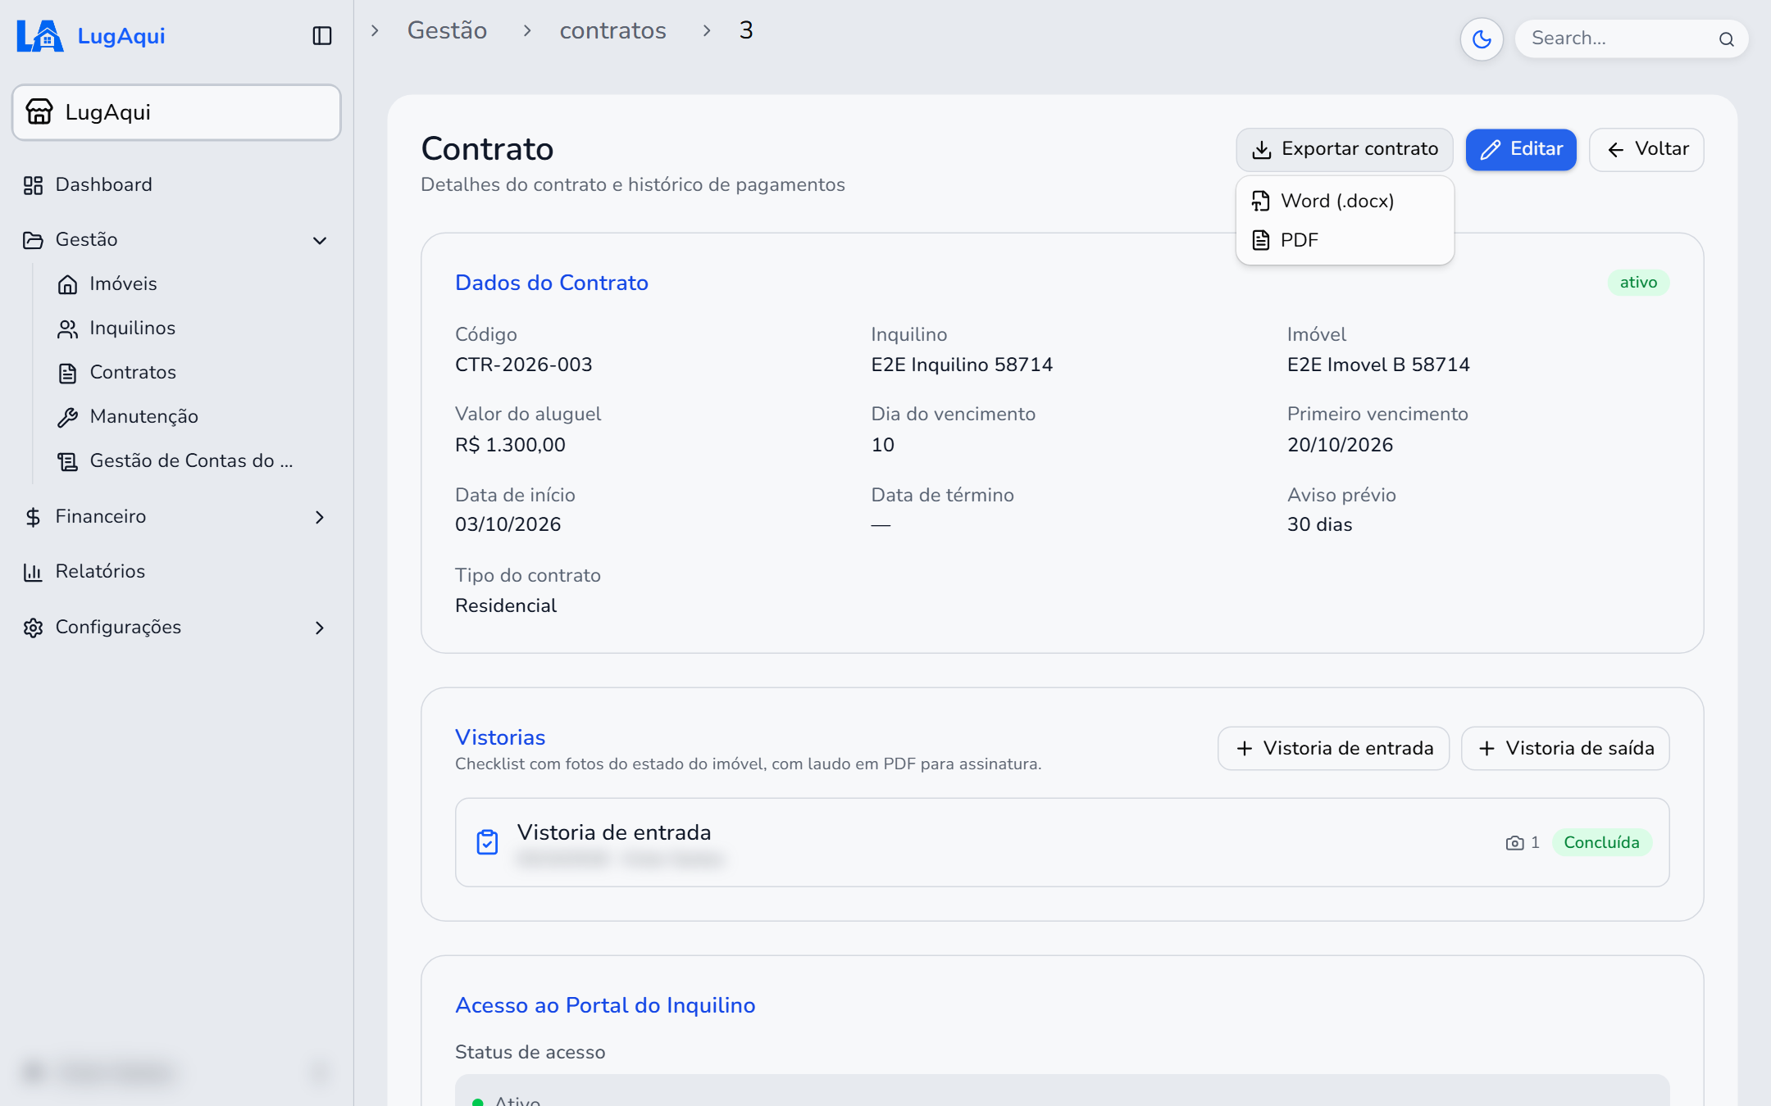Toggle the sidebar collapse icon

322,36
